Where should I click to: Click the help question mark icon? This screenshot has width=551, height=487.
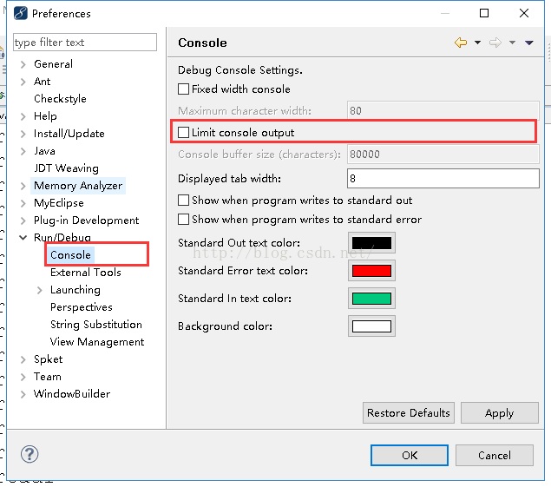pyautogui.click(x=30, y=454)
